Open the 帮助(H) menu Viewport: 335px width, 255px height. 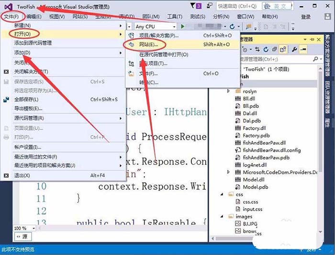(270, 16)
